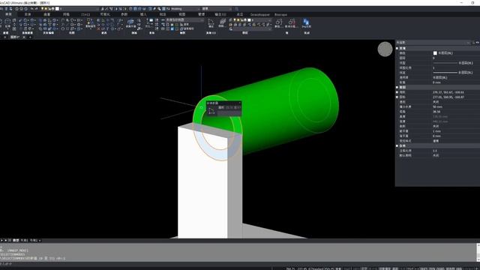Open the layout tabs dropdown arrow
The width and height of the screenshot is (480, 270).
tap(40, 241)
